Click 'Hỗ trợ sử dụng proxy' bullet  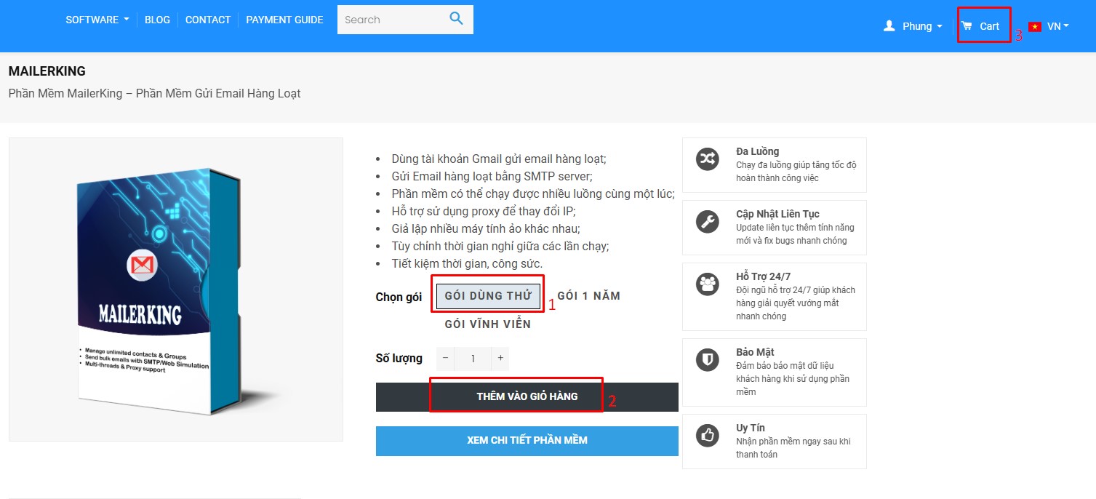coord(484,211)
